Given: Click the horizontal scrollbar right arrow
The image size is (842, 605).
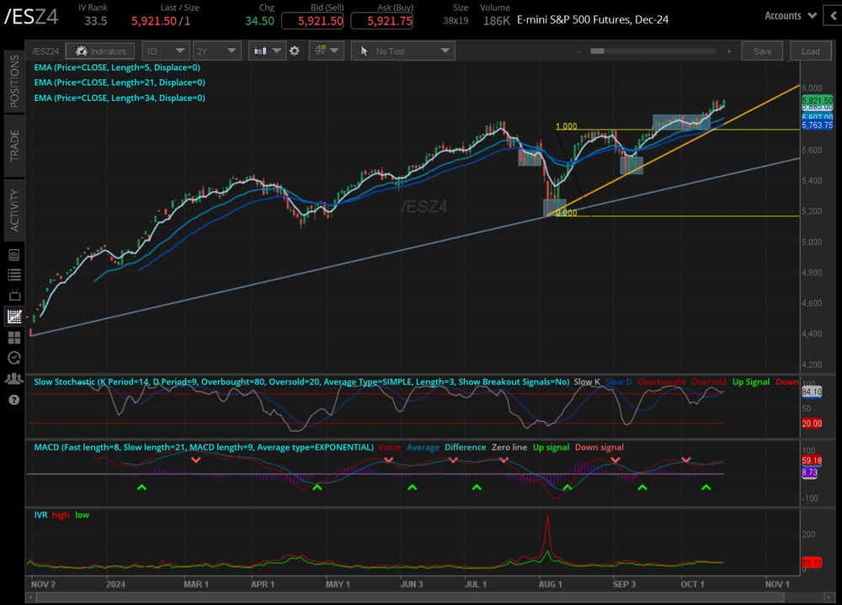Looking at the screenshot, I should (828, 597).
